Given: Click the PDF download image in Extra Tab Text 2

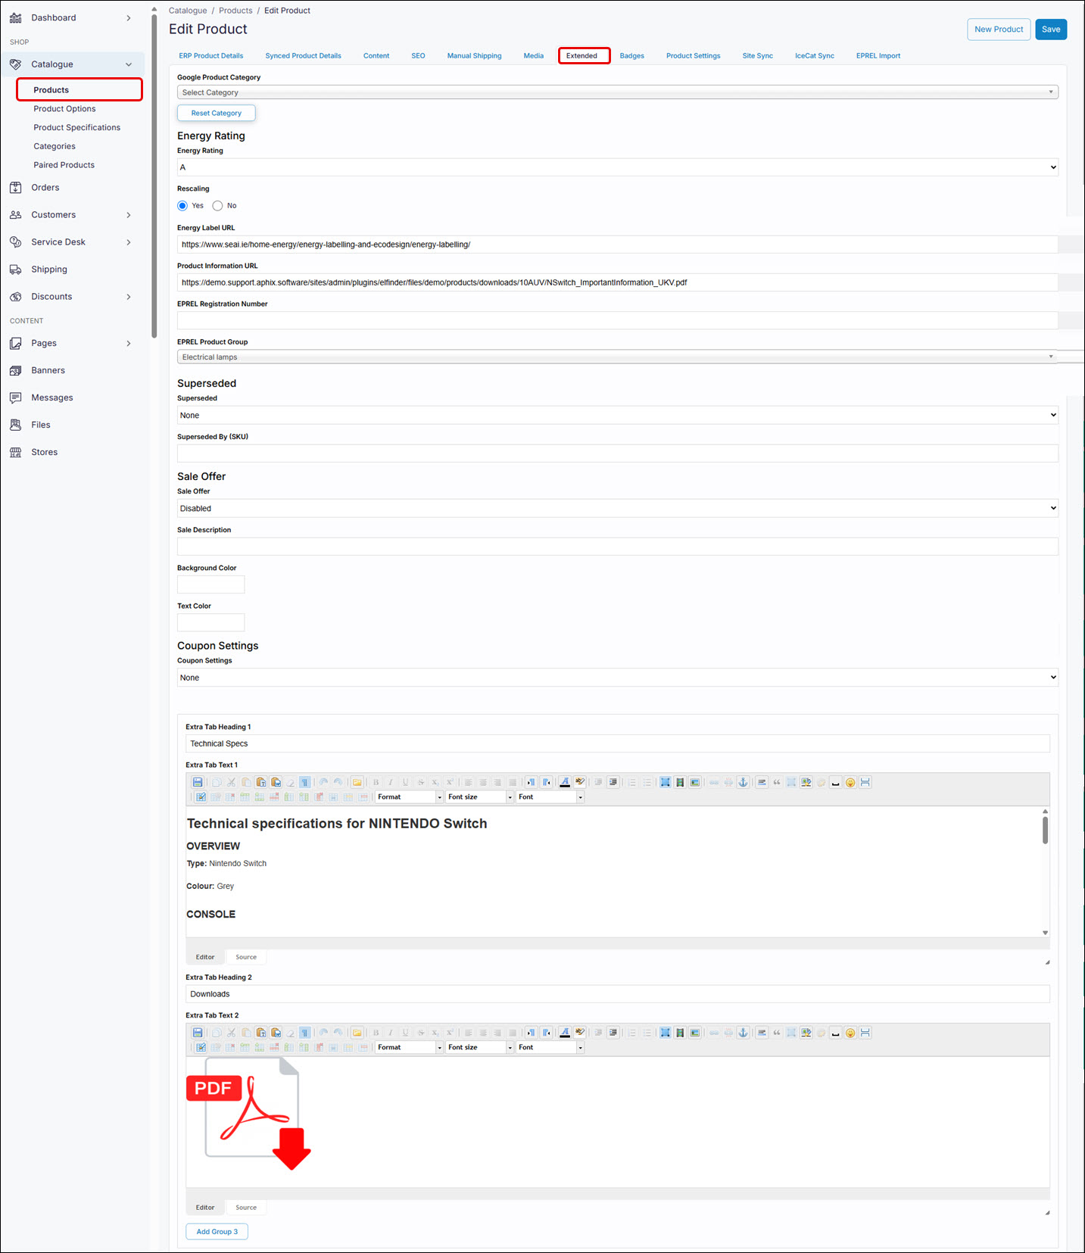Looking at the screenshot, I should (x=248, y=1114).
